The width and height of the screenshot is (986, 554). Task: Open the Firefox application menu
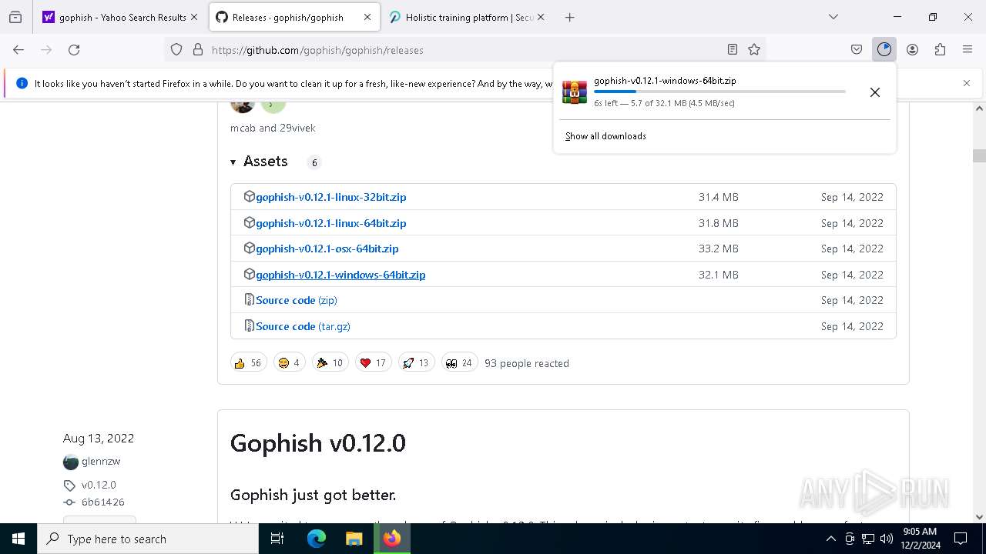click(x=968, y=49)
